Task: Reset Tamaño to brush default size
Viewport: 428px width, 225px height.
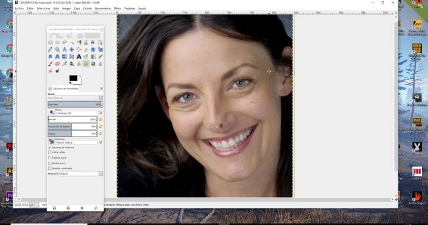Action: click(100, 119)
